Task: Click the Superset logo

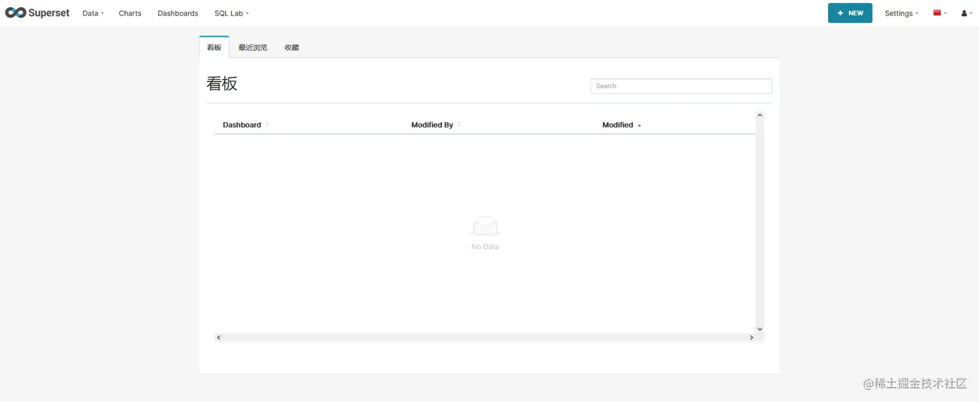Action: [38, 13]
